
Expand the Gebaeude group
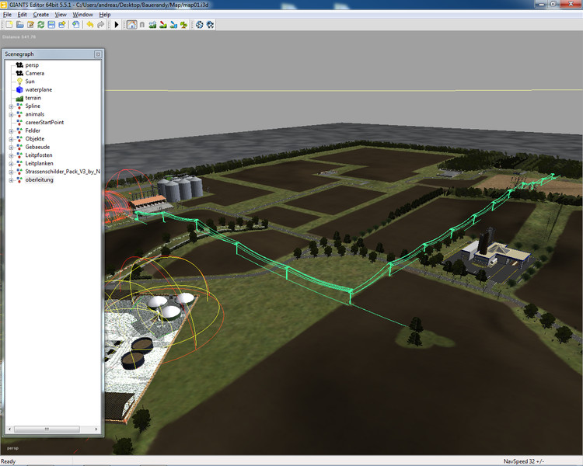(x=11, y=147)
